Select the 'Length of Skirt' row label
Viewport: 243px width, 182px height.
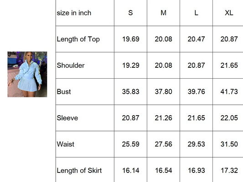[85, 170]
